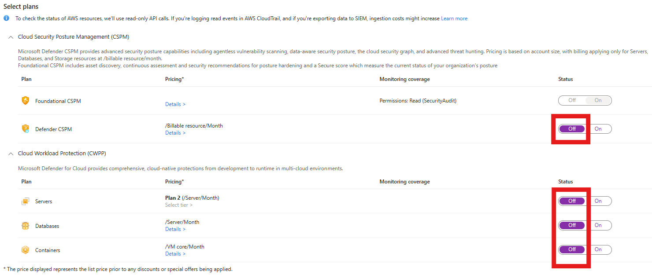Image resolution: width=652 pixels, height=278 pixels.
Task: Enable the Databases plan On toggle
Action: 598,225
